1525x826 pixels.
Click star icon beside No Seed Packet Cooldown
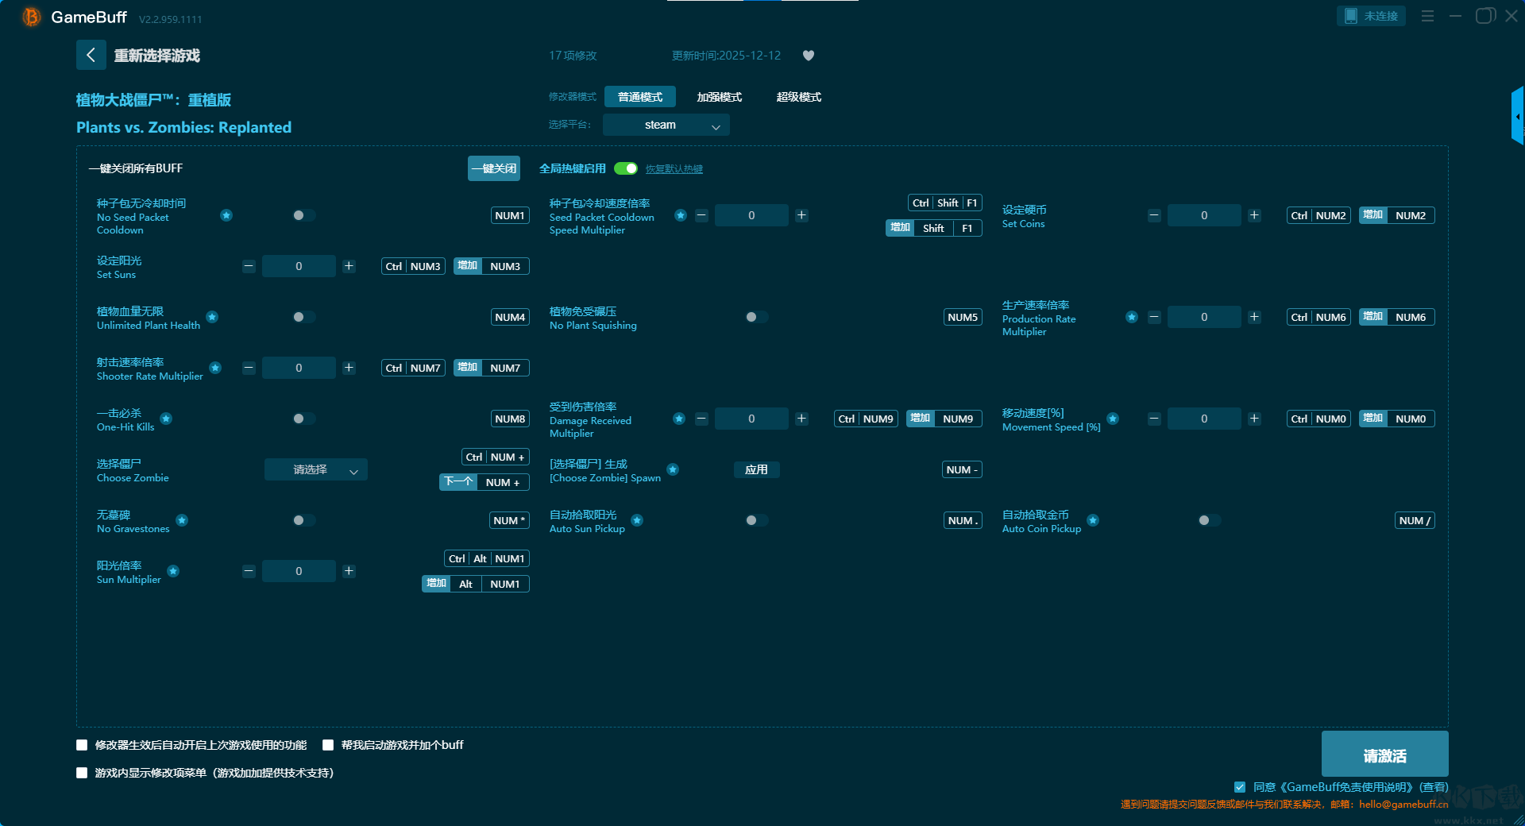point(226,215)
